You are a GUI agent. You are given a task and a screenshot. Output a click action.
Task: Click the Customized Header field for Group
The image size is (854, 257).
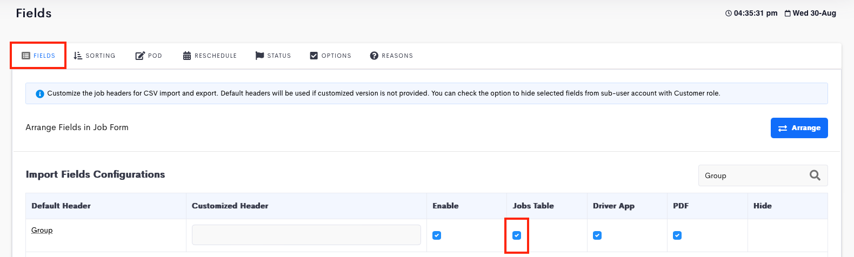click(x=306, y=235)
